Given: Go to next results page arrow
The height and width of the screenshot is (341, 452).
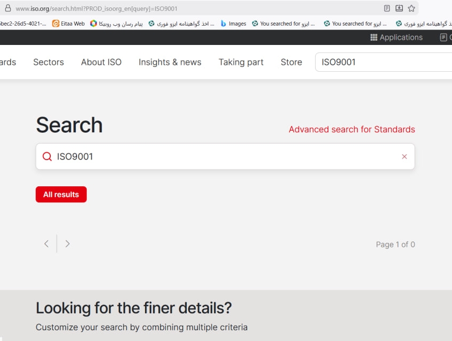Looking at the screenshot, I should pos(67,244).
